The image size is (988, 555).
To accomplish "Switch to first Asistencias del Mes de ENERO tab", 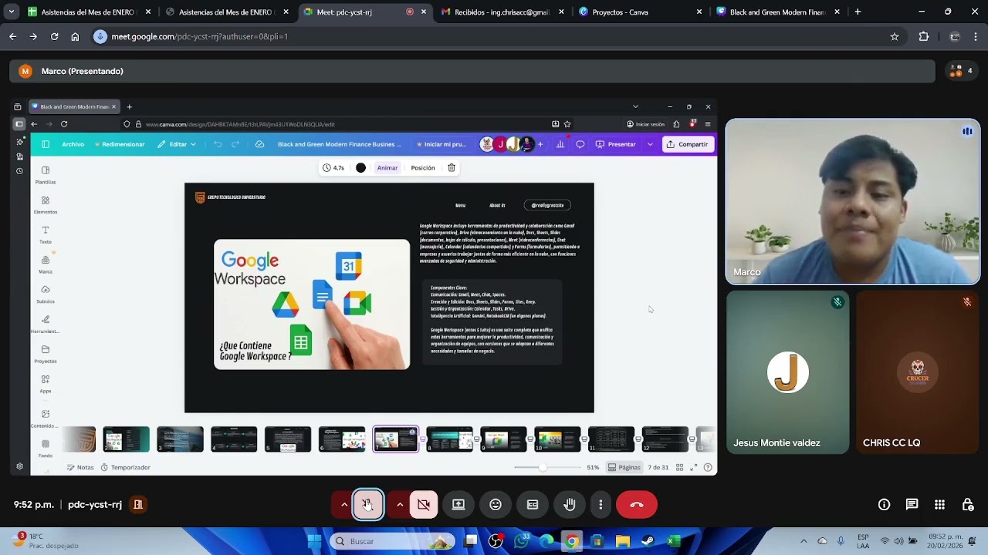I will (x=85, y=12).
